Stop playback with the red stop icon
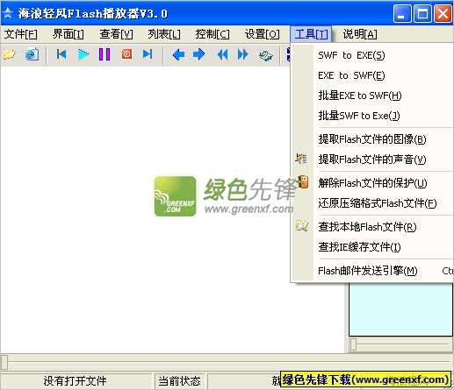This screenshot has height=390, width=454. 126,54
